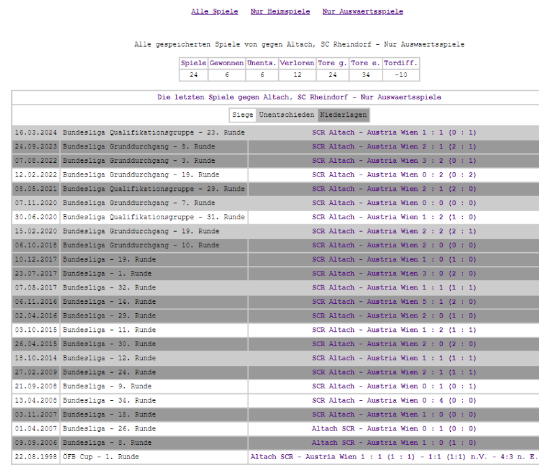539x466 pixels.
Task: Open match result from 16.03.2024
Action: coord(394,132)
